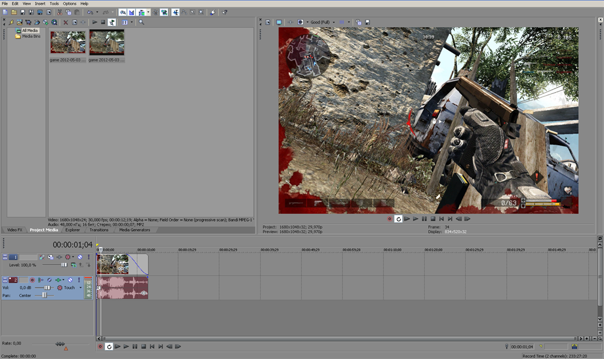Viewport: 604px width, 359px height.
Task: Click the Open project folder icon
Action: click(13, 12)
